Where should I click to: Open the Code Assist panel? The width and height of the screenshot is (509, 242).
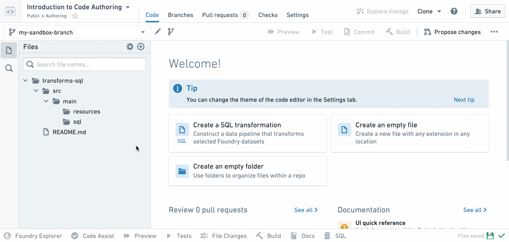(93, 236)
